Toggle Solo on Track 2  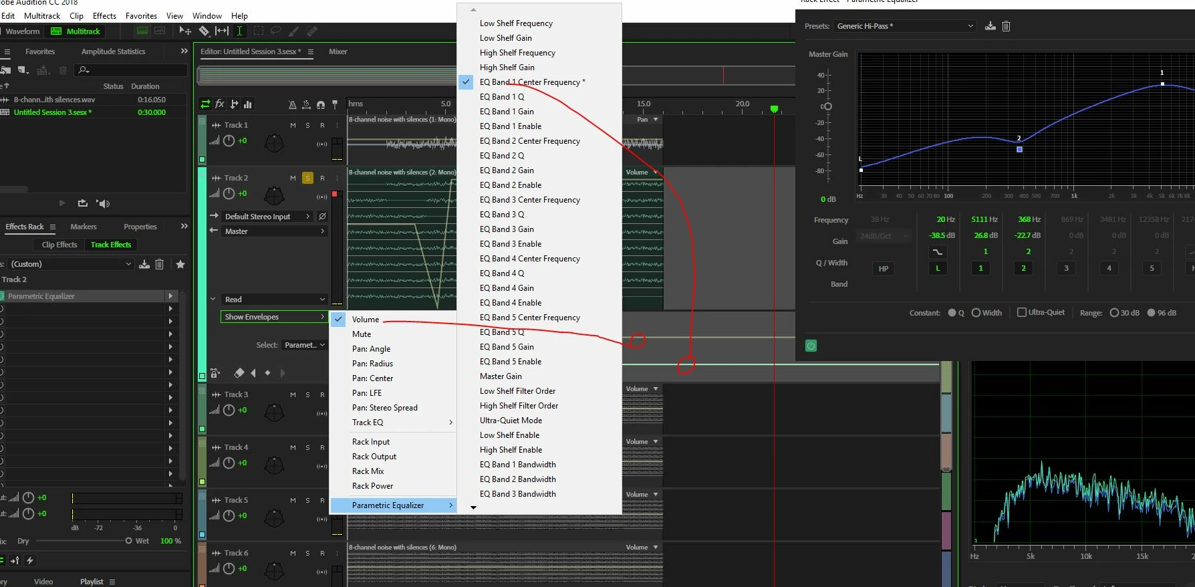tap(307, 178)
